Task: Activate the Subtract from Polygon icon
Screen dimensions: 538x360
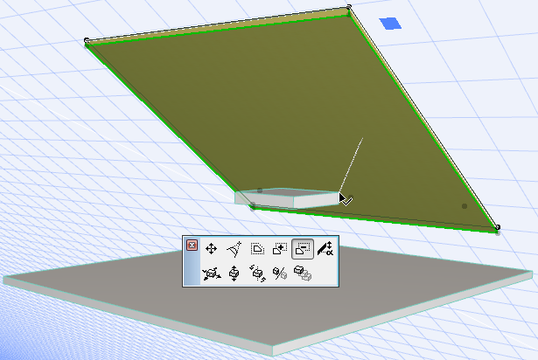Action: pos(303,249)
